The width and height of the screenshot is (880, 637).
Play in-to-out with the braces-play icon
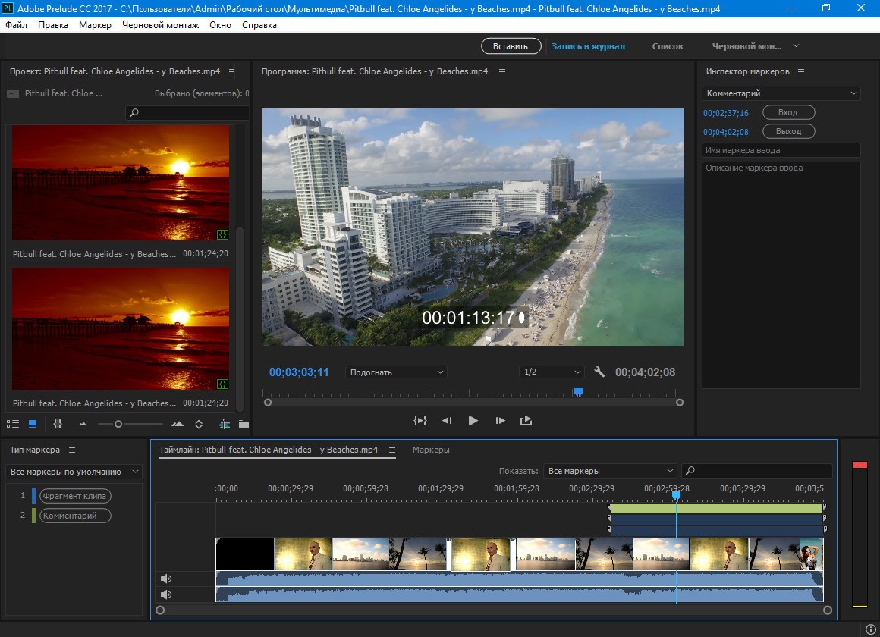(420, 420)
